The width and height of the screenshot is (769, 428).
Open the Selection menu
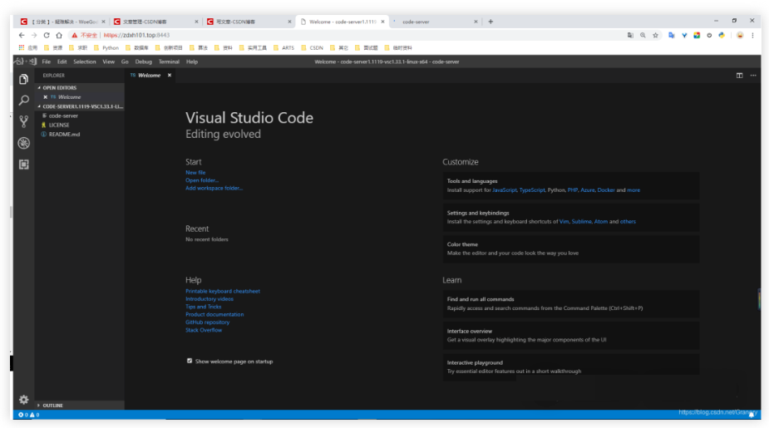point(84,61)
